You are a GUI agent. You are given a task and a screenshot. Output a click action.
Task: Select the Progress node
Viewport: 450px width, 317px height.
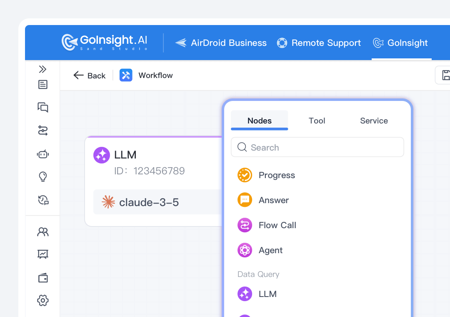pos(276,175)
